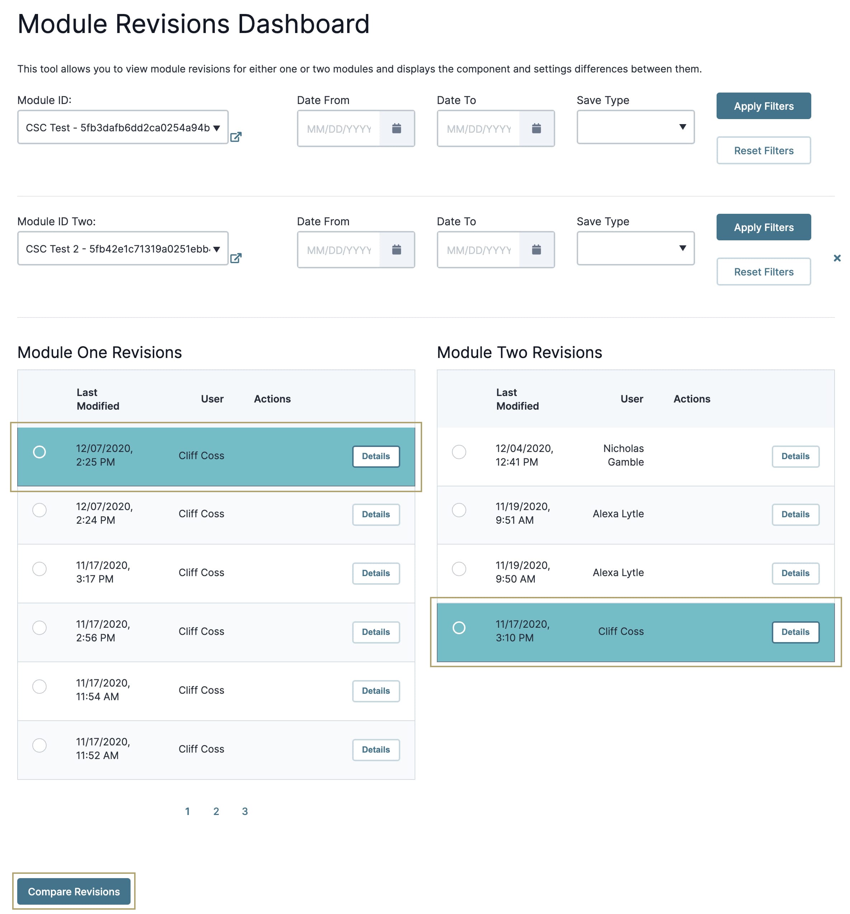Open Module ID Two external link icon
The image size is (850, 914).
(235, 258)
